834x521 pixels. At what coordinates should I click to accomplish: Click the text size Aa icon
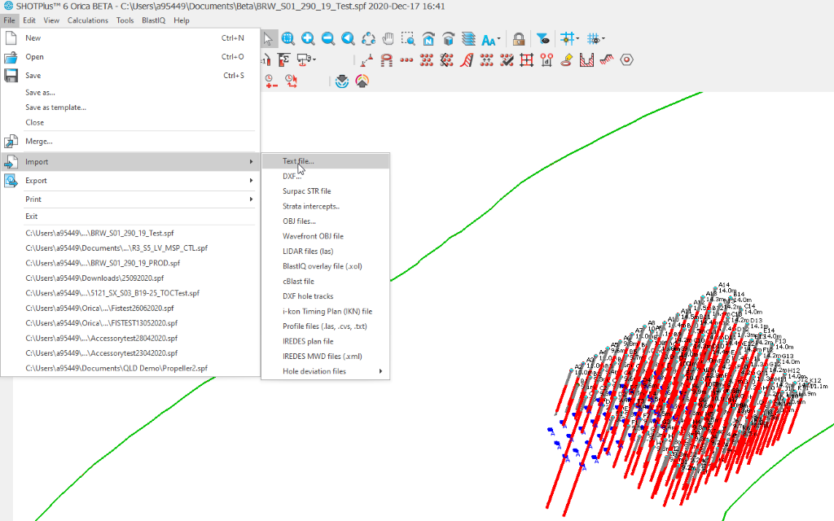pos(488,39)
